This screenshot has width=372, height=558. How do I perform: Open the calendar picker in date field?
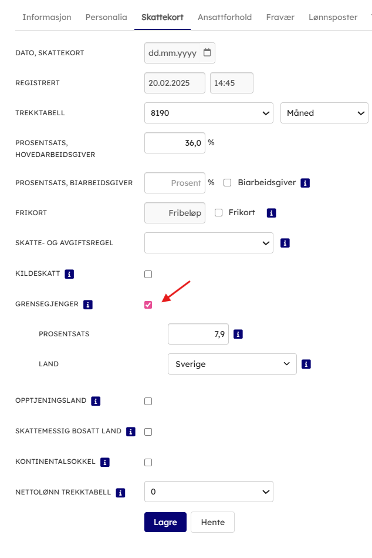[x=207, y=52]
